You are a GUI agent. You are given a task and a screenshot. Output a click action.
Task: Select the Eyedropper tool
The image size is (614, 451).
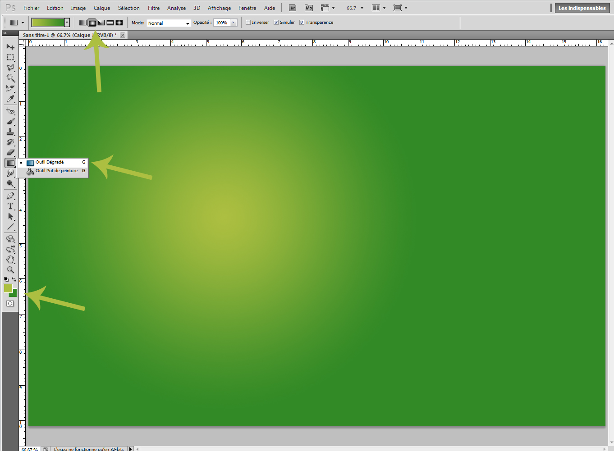click(x=10, y=99)
